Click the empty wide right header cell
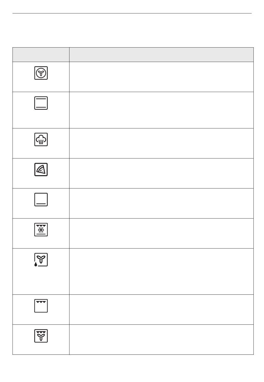This screenshot has width=264, height=382. (x=161, y=54)
